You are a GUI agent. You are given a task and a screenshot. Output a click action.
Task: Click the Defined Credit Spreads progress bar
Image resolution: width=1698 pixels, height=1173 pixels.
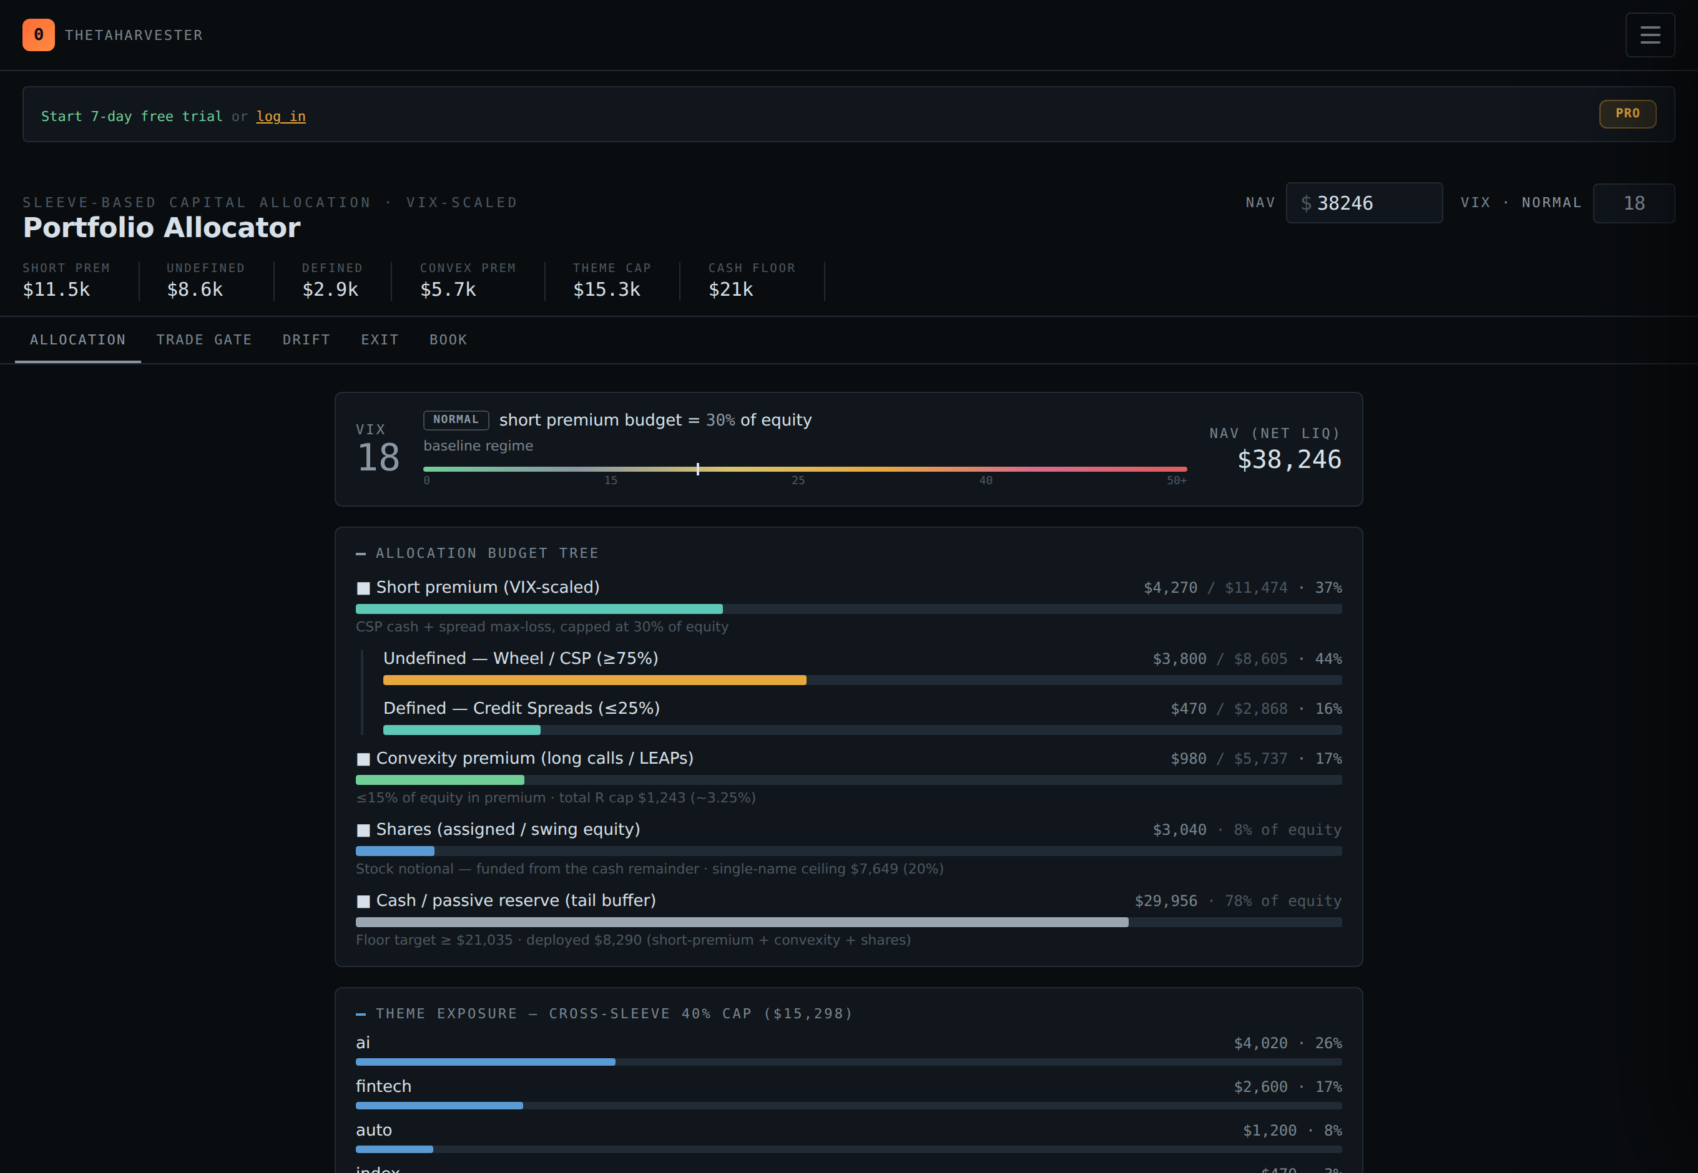pos(863,730)
